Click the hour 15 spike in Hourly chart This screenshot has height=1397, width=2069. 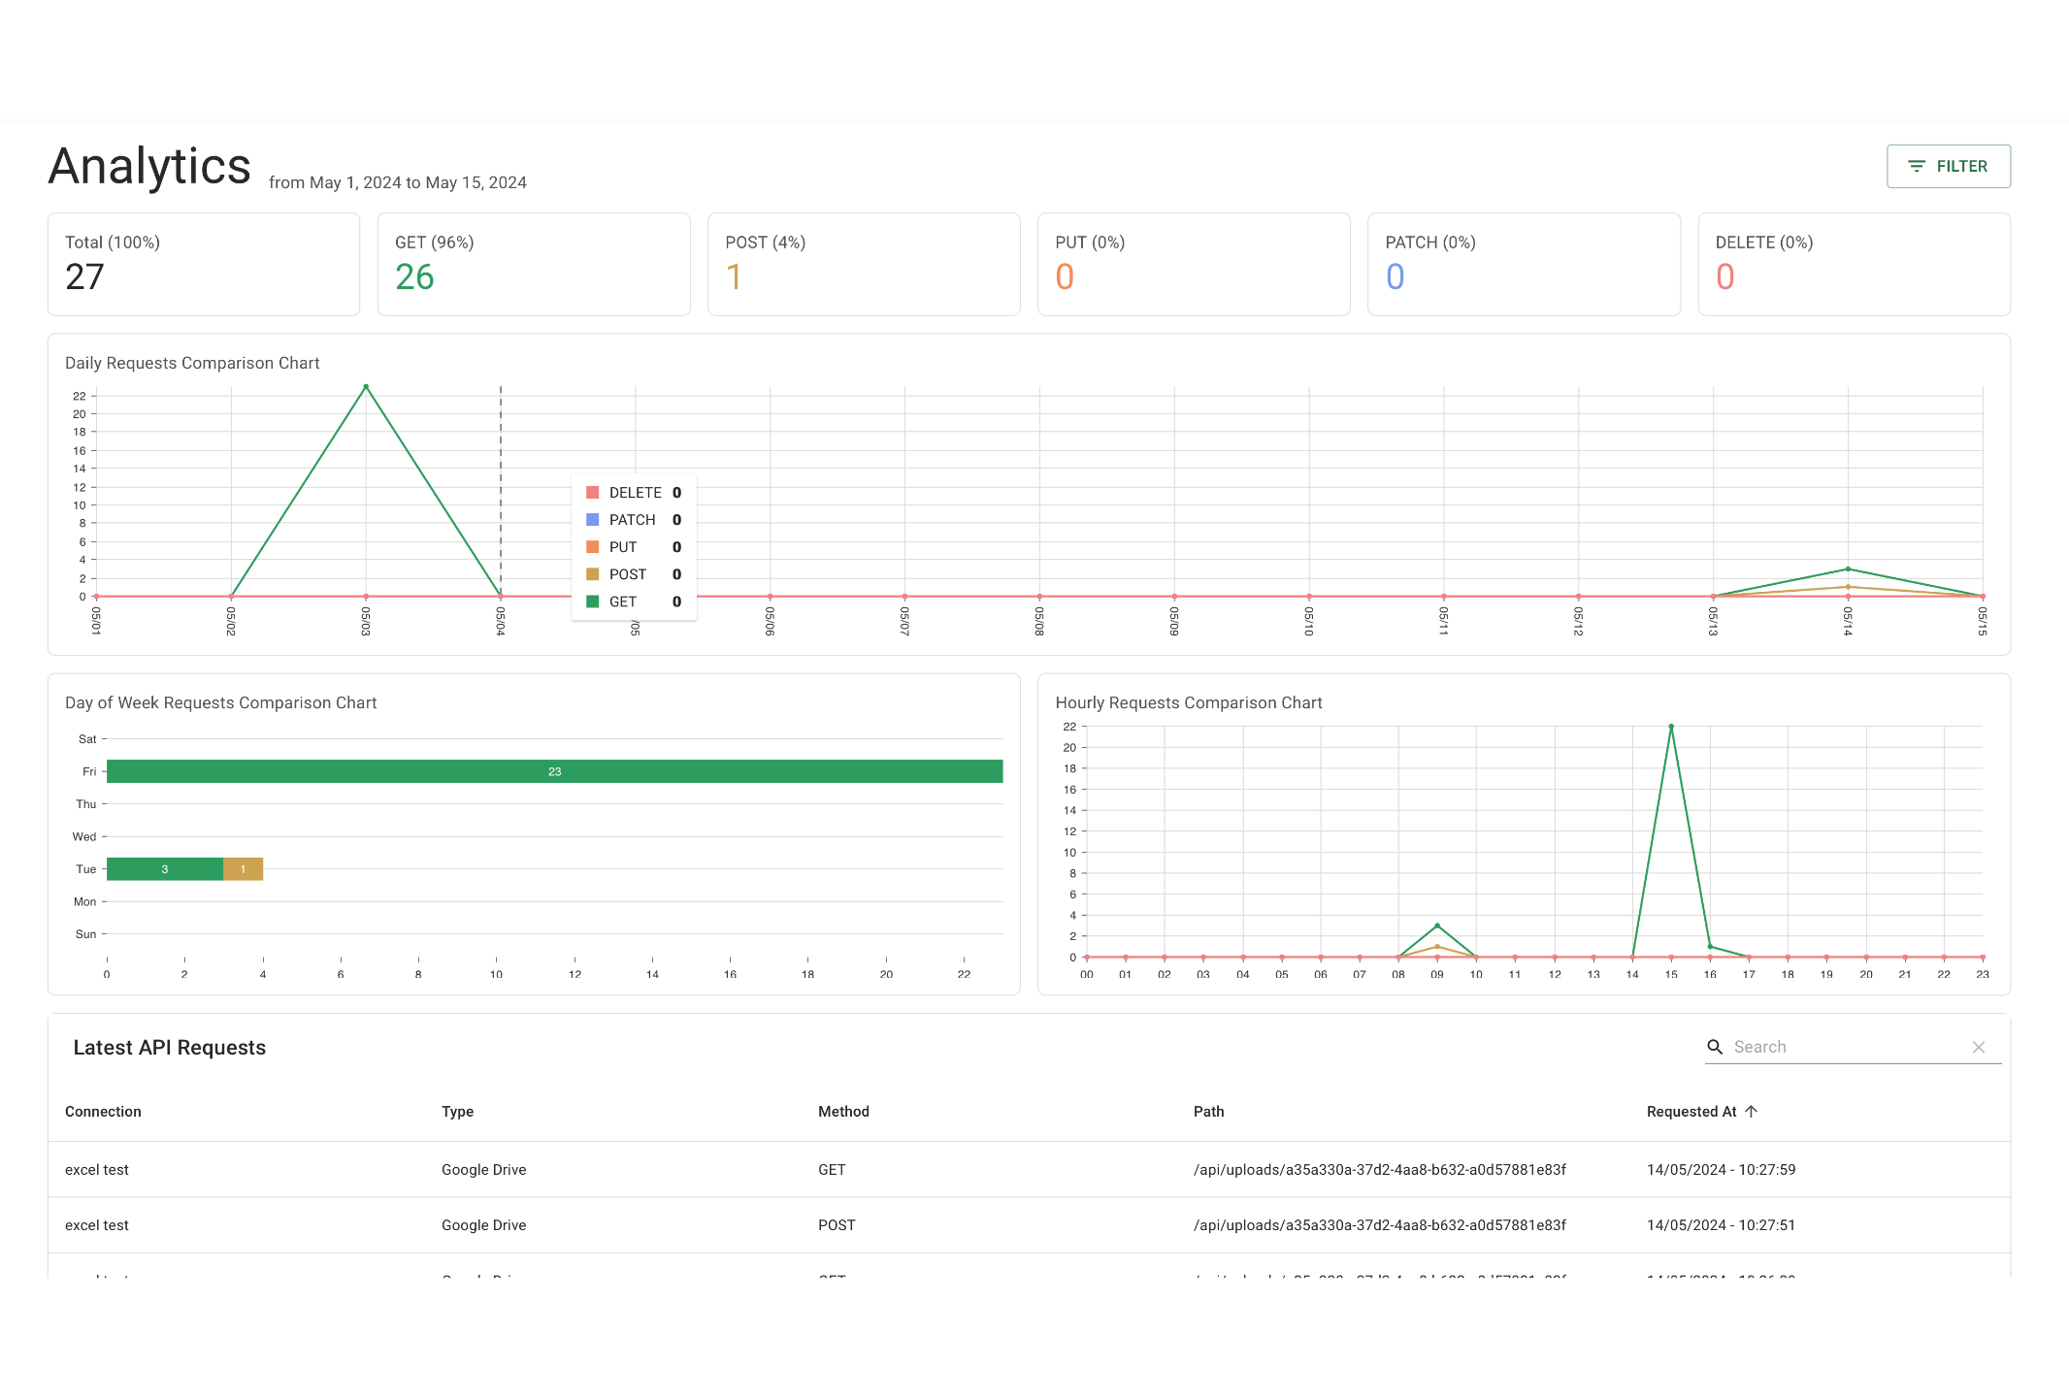1670,725
